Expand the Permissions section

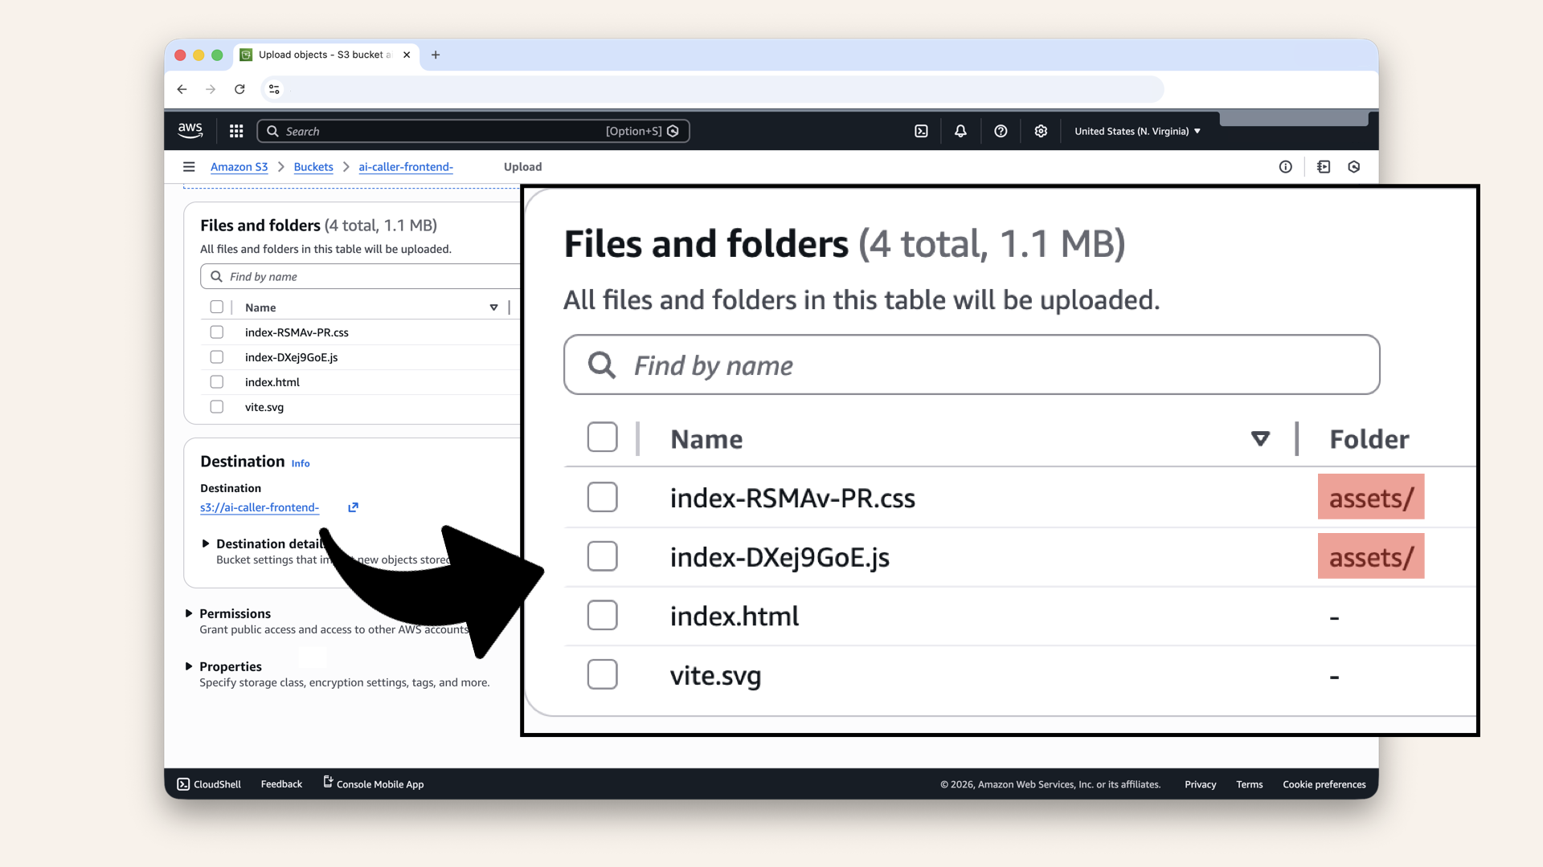point(190,613)
